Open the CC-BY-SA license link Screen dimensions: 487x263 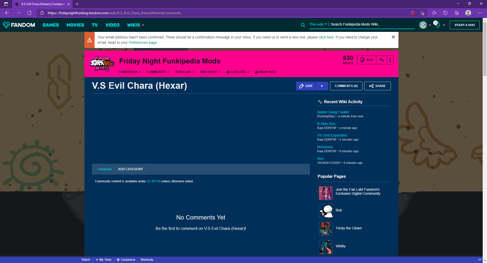(x=153, y=181)
